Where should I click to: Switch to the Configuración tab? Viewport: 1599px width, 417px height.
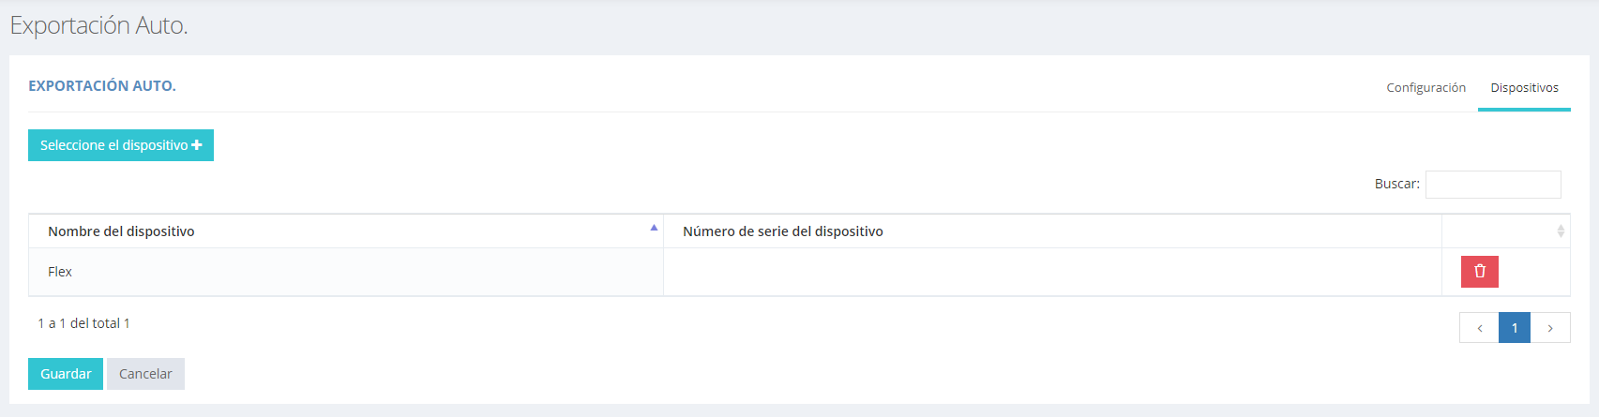1426,87
